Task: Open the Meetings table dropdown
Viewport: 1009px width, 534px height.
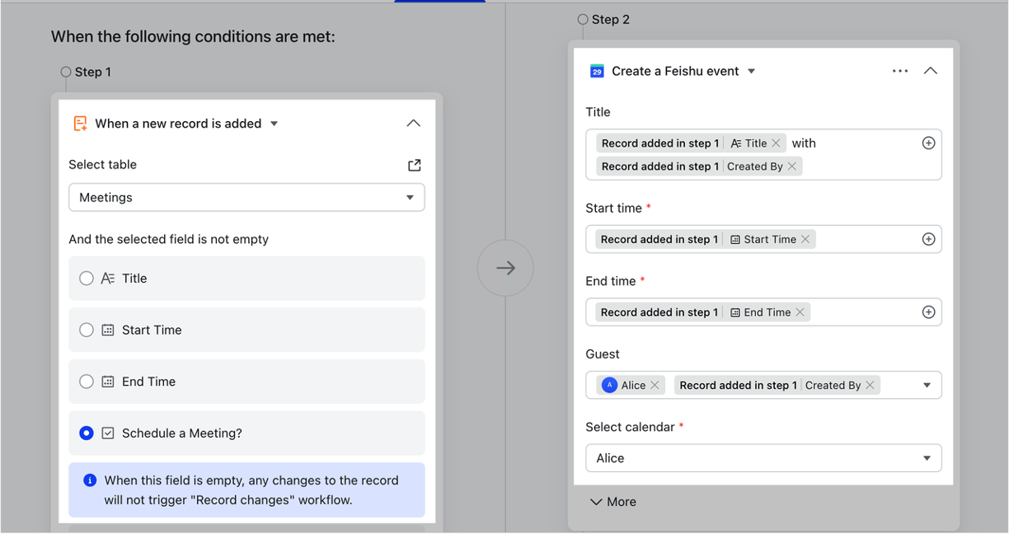Action: [246, 198]
